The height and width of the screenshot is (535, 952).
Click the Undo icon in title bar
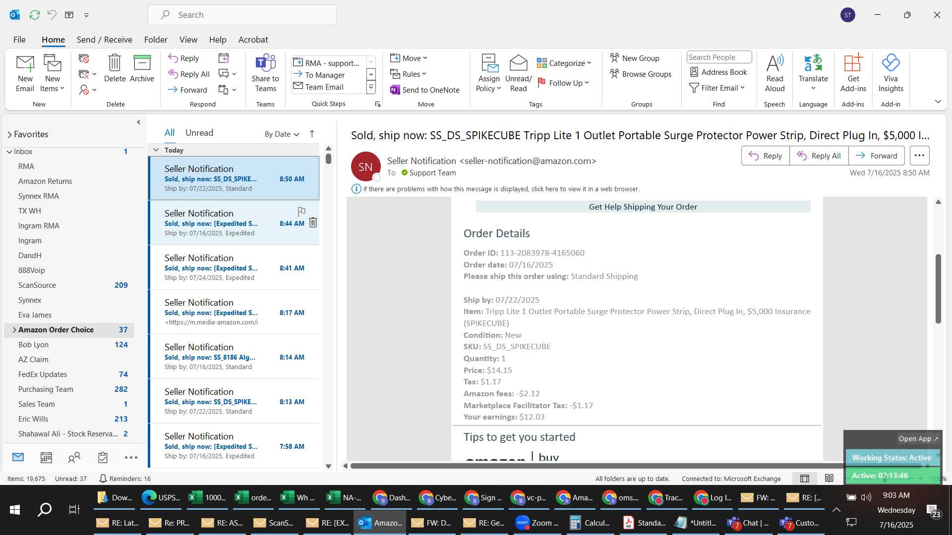52,15
